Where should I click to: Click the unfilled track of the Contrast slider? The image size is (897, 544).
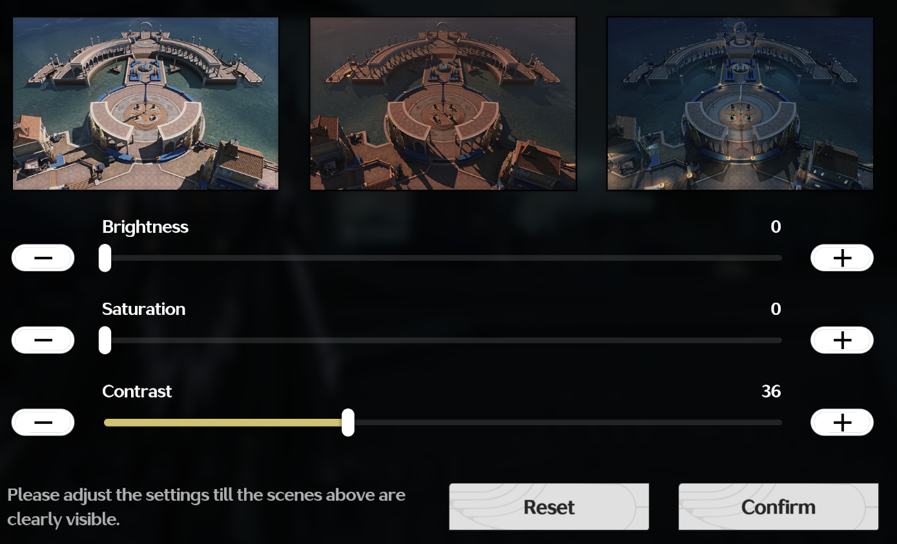click(x=568, y=423)
